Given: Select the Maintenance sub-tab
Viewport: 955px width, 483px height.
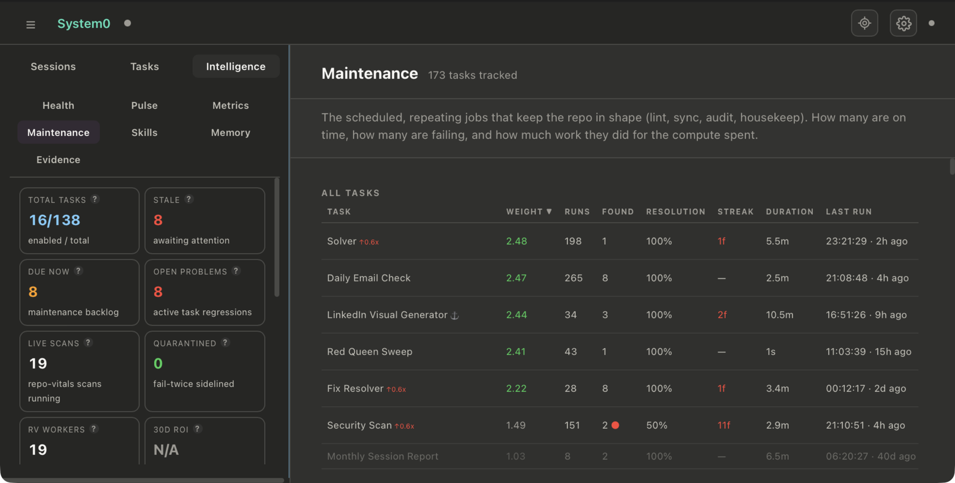Looking at the screenshot, I should (58, 132).
